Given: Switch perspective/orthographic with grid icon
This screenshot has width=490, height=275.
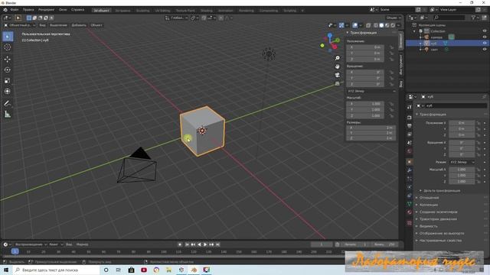Looking at the screenshot, I should (337, 83).
